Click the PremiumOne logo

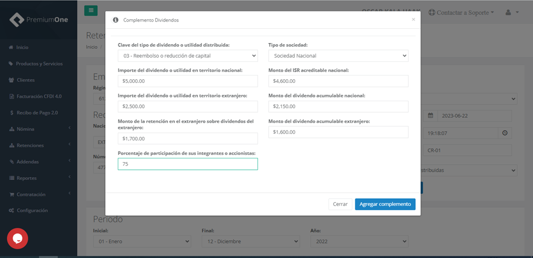coord(38,19)
